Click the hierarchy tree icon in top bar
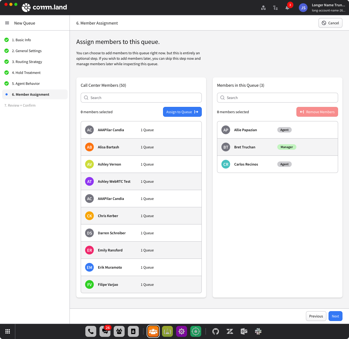349x339 pixels. 275,8
